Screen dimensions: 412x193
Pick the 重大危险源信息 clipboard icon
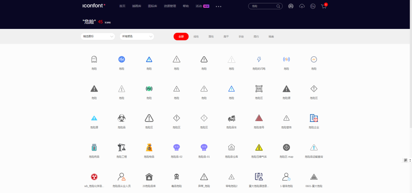259,177
